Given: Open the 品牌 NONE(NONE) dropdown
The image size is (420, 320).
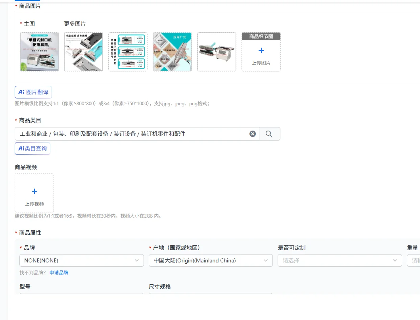Looking at the screenshot, I should [x=82, y=260].
